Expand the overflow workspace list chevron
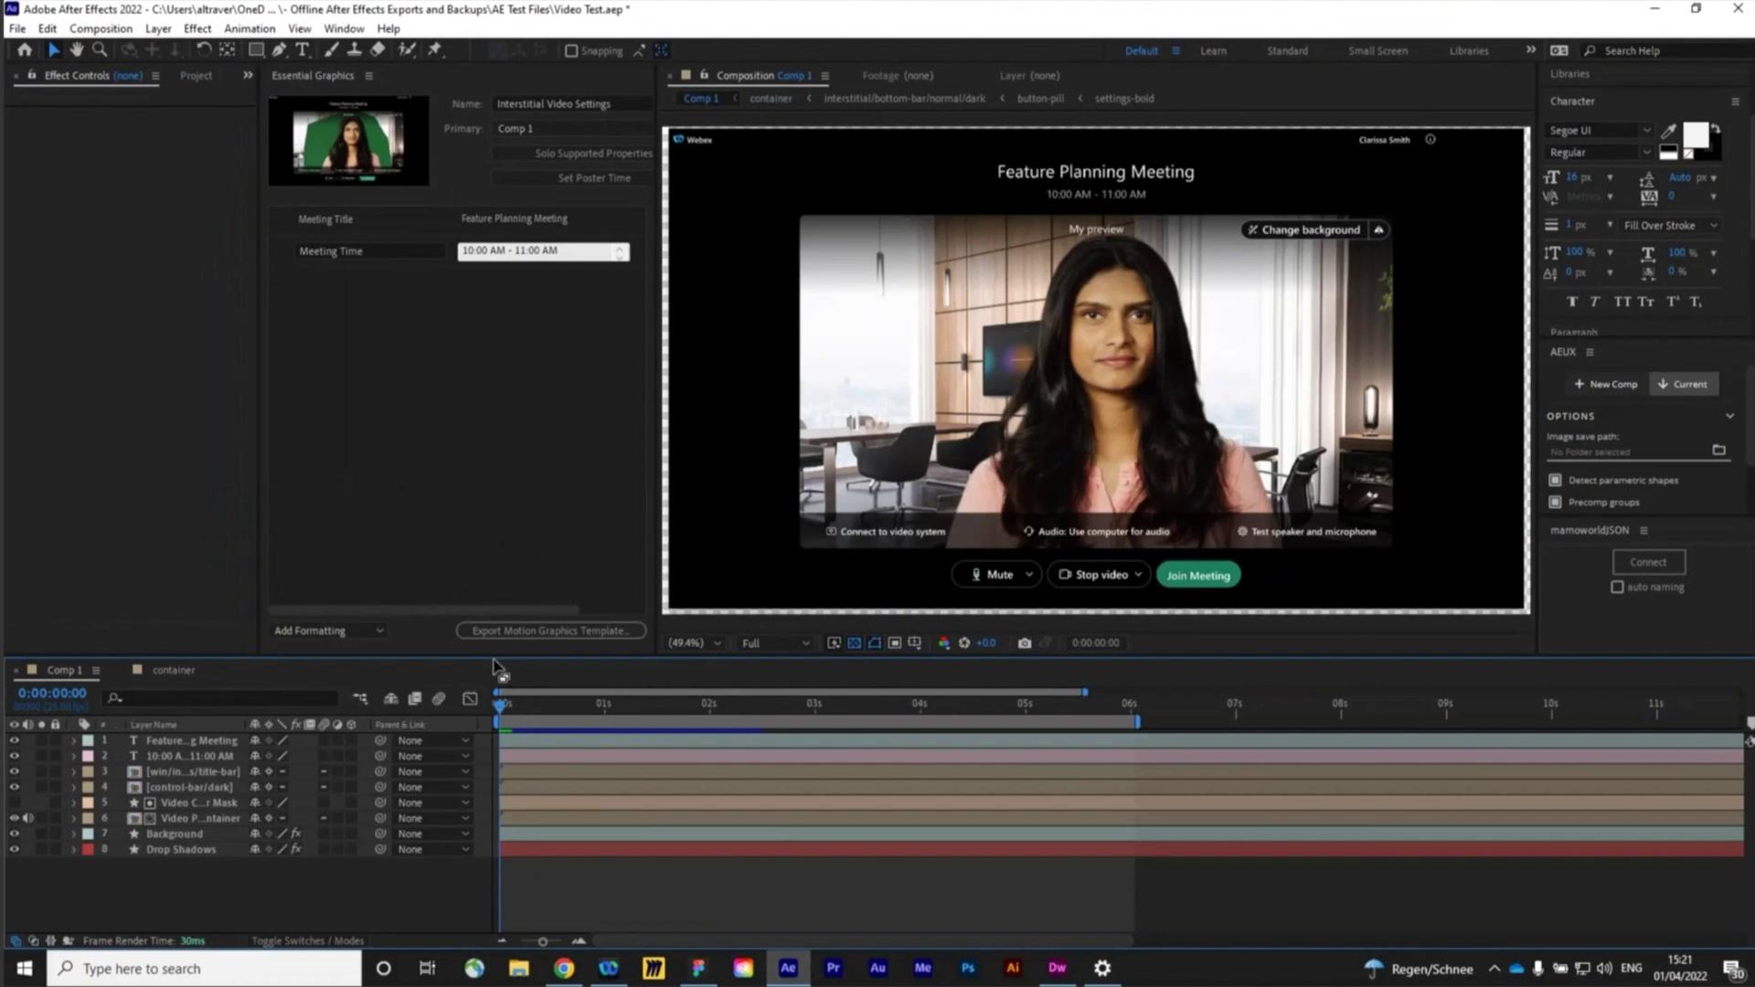Image resolution: width=1755 pixels, height=987 pixels. click(1530, 50)
